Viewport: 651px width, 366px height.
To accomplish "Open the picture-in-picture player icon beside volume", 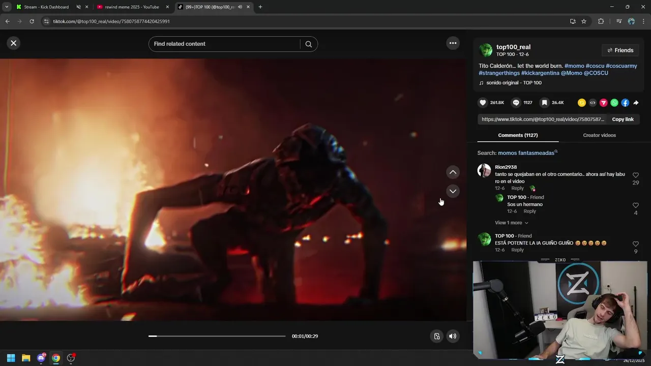I will click(436, 336).
